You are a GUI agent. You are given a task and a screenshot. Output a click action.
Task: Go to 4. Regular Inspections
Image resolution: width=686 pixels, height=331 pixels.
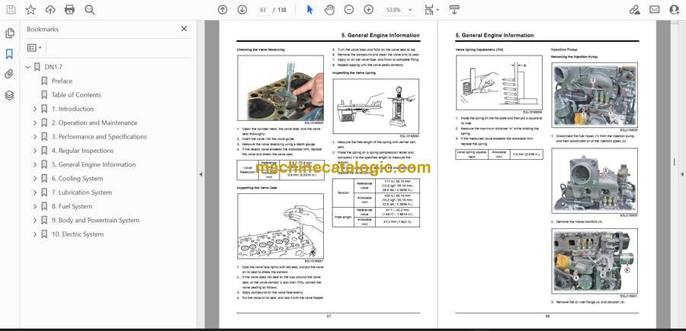point(82,151)
